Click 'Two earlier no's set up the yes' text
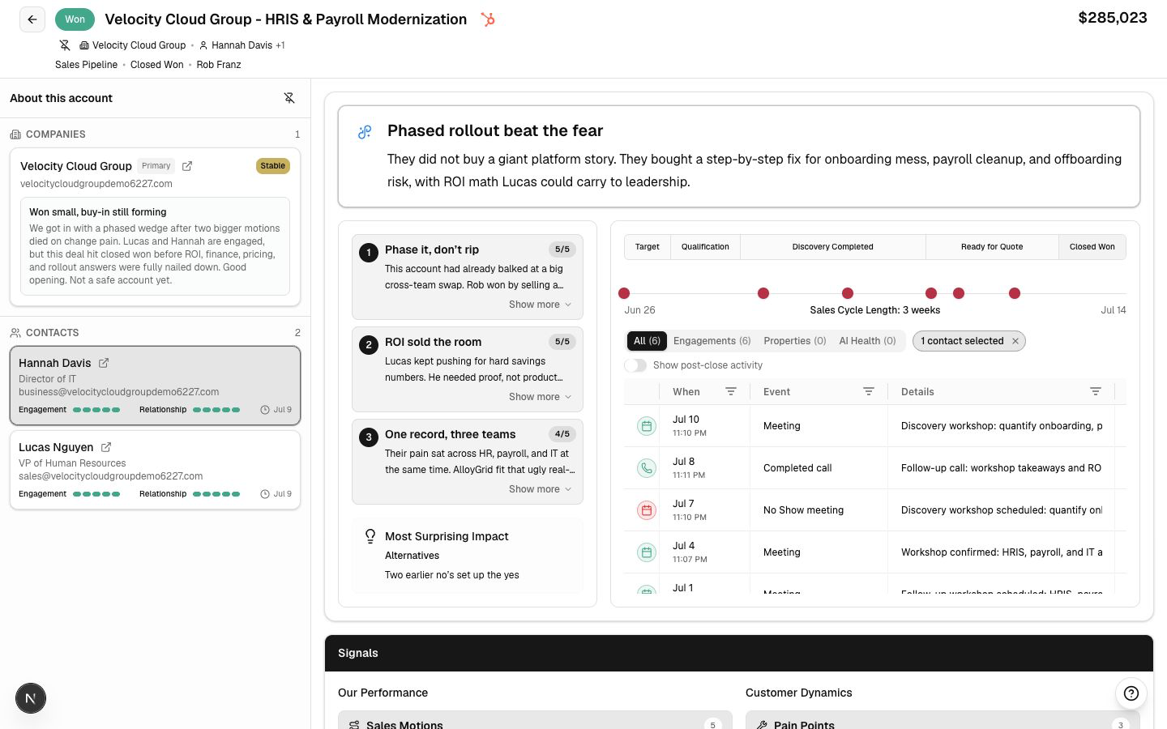 [x=452, y=575]
